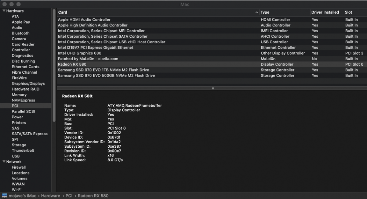The image size is (367, 199).
Task: Select the Samsung 970 EVO 1TB row
Action: (x=212, y=70)
